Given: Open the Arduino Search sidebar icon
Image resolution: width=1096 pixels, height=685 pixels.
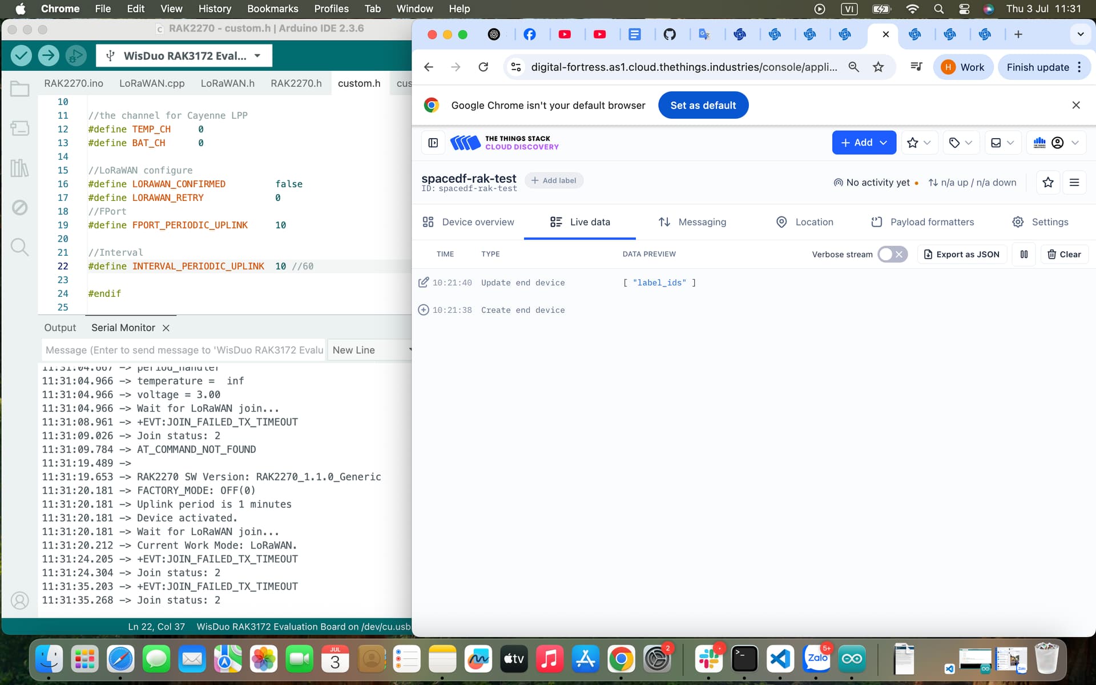Looking at the screenshot, I should pos(19,247).
